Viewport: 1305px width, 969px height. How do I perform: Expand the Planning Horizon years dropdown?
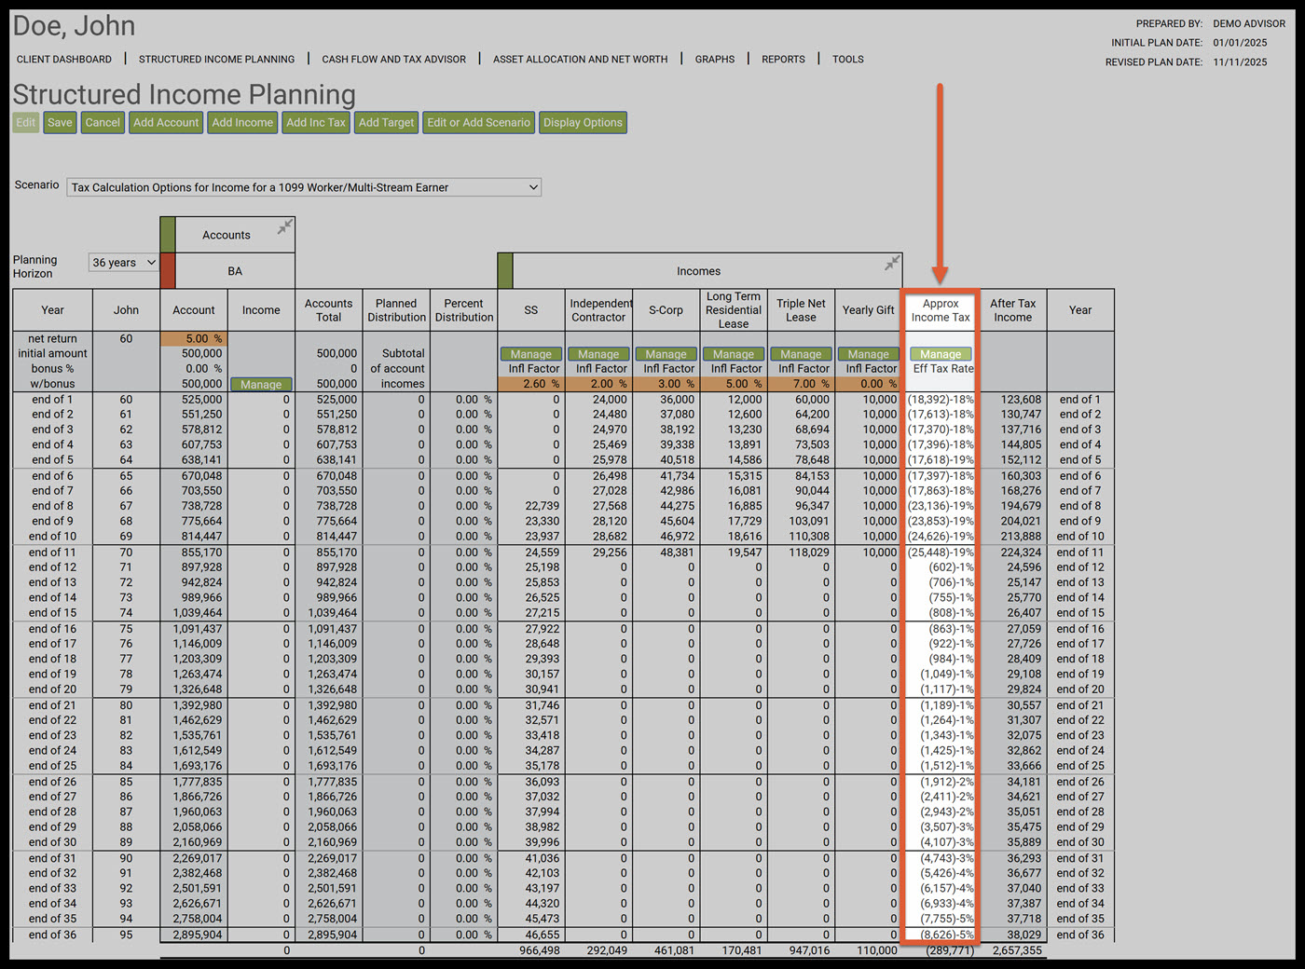(123, 263)
